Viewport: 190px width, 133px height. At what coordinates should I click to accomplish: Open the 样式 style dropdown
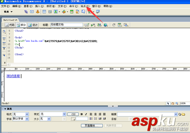click(64, 114)
